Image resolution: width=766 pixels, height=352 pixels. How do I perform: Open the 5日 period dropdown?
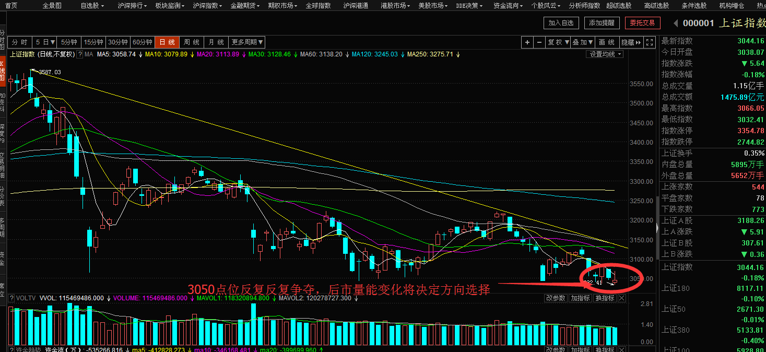point(45,42)
